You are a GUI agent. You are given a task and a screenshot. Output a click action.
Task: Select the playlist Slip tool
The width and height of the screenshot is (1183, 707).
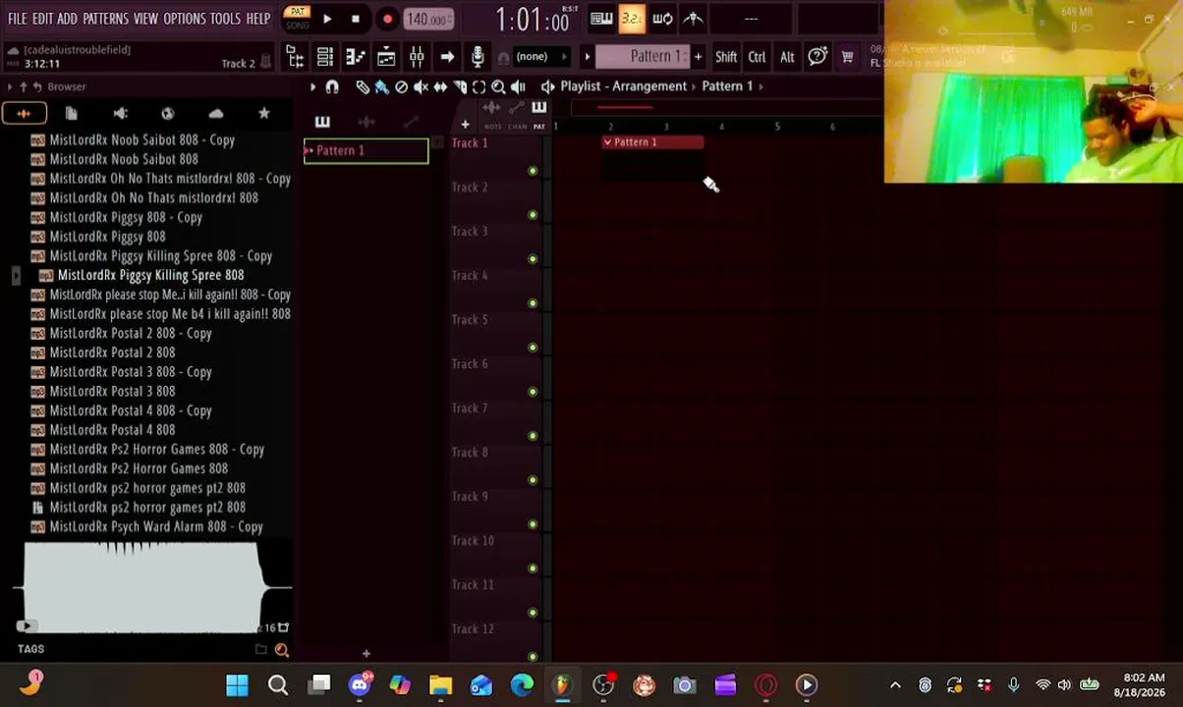(440, 87)
